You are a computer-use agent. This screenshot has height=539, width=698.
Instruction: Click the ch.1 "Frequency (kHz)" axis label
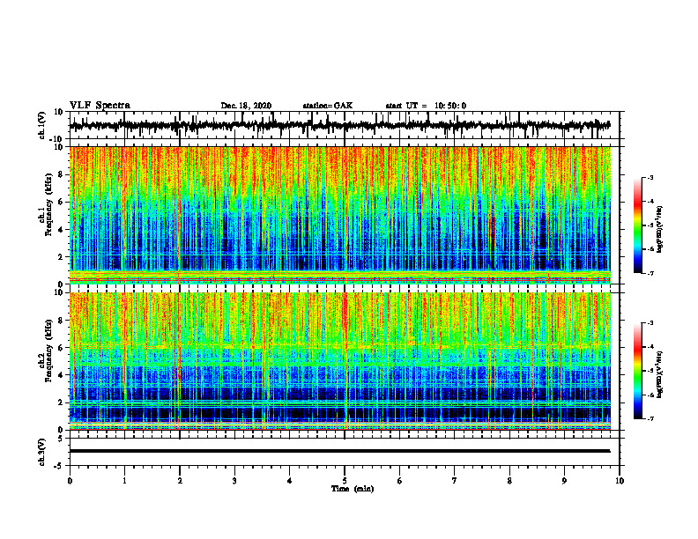pyautogui.click(x=48, y=204)
